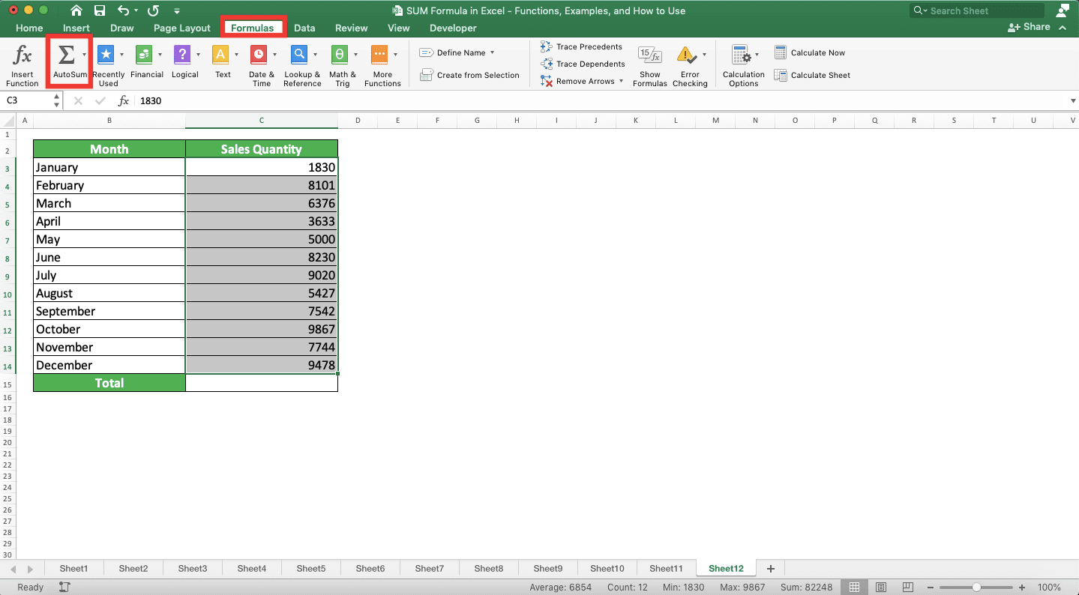Open the Page Layout tab
Image resolution: width=1079 pixels, height=595 pixels.
click(182, 28)
